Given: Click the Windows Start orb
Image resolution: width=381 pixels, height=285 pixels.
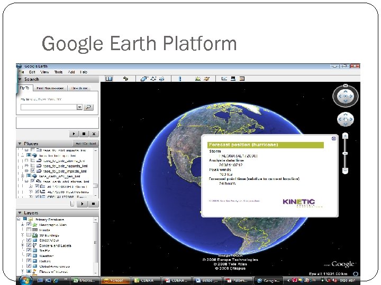Looking at the screenshot, I should coord(25,280).
